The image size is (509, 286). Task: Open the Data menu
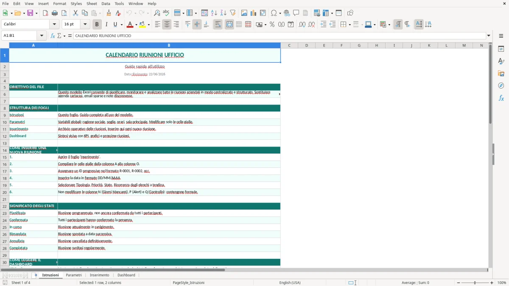106,3
